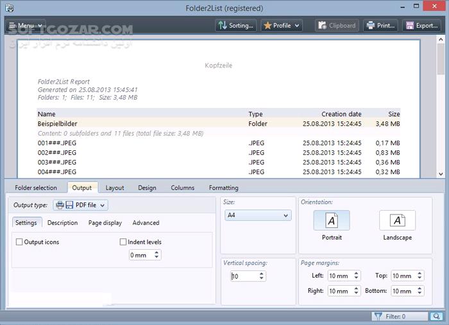
Task: Click the 0,83 MB size value
Action: pos(387,153)
